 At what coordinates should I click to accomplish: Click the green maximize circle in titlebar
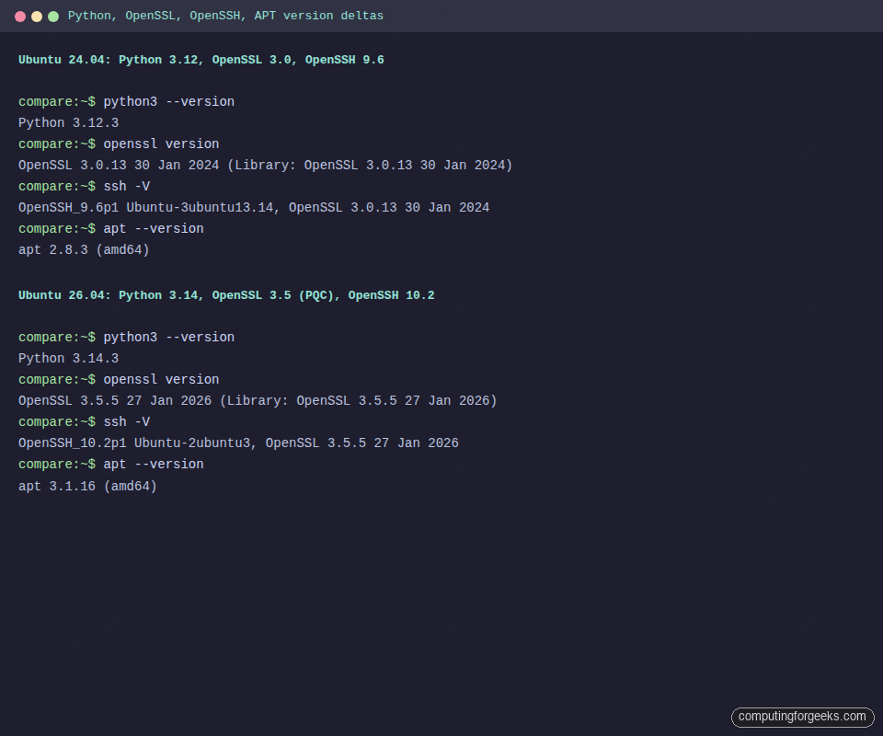(53, 16)
